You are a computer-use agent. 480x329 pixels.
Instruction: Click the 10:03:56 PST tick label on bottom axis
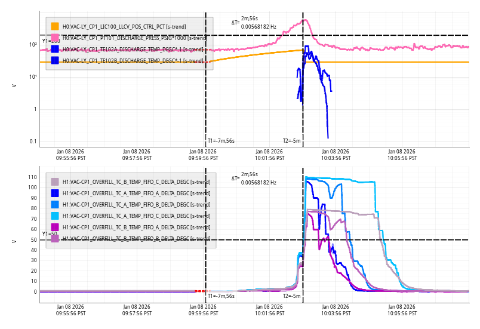[x=336, y=310]
